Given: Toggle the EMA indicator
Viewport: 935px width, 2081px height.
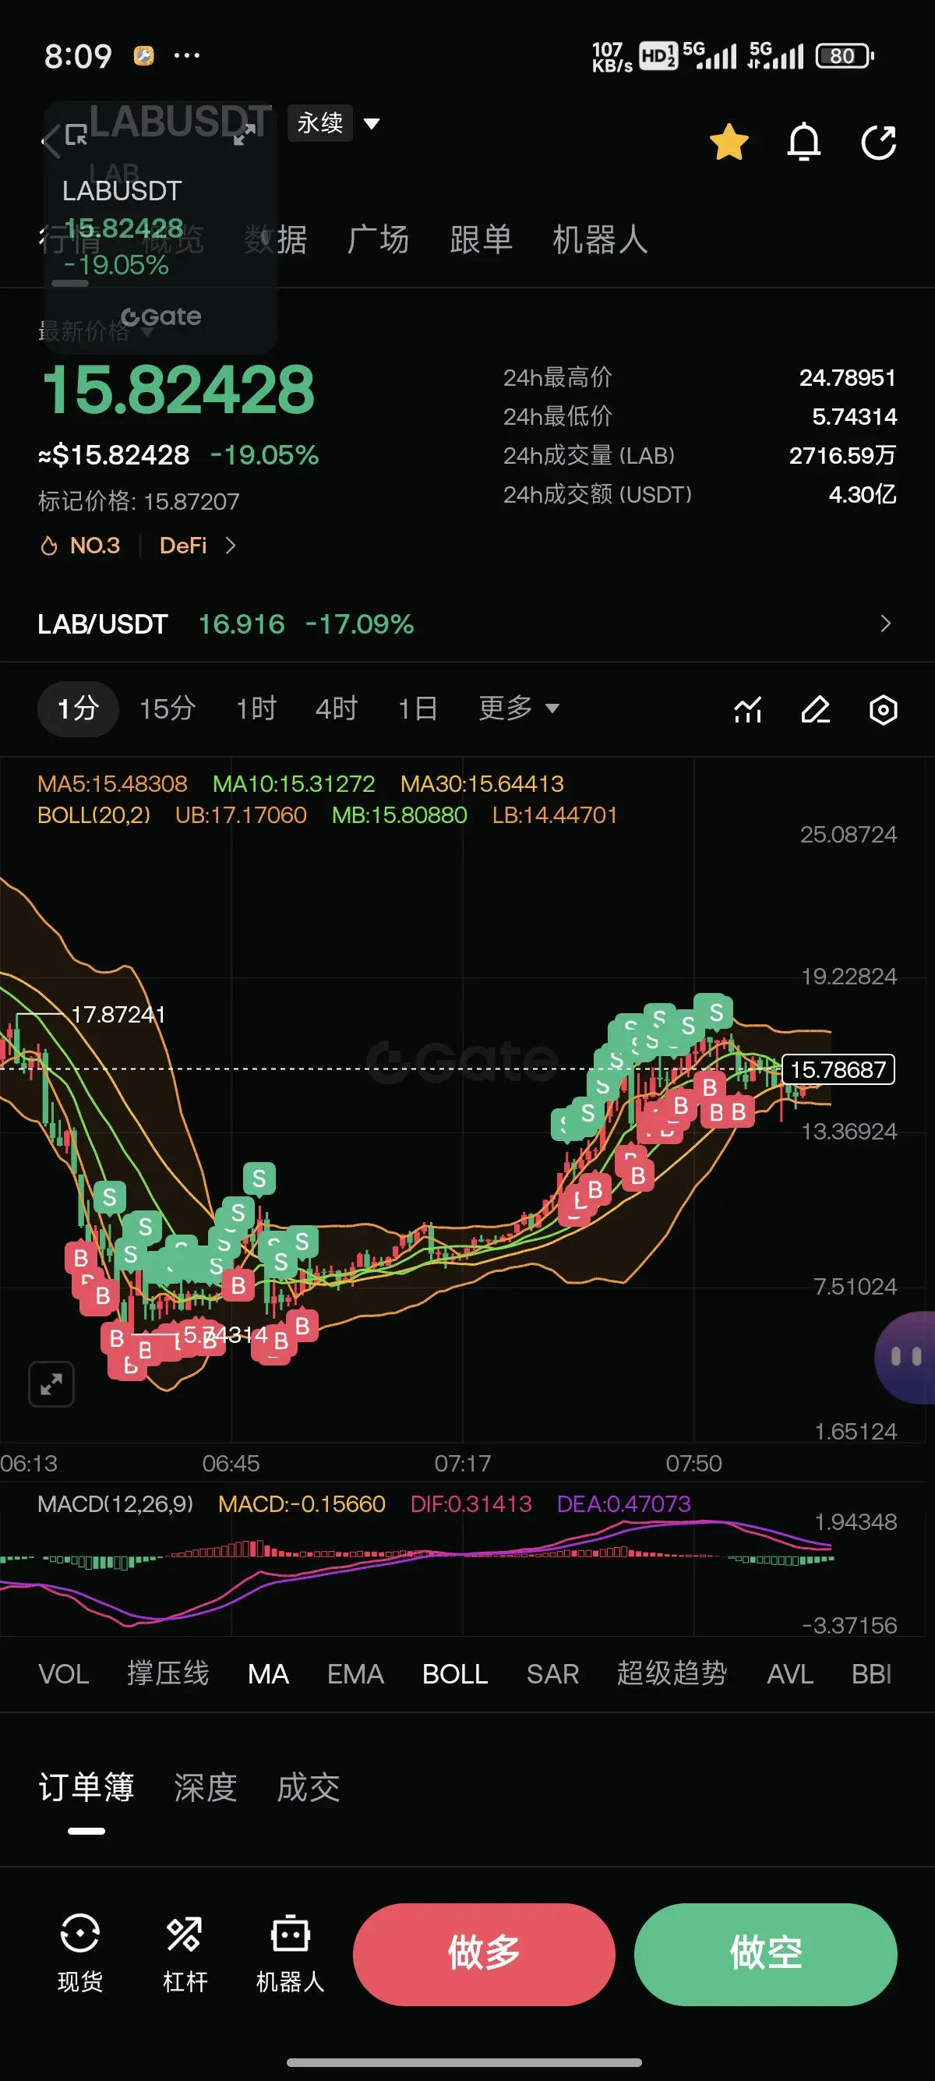Looking at the screenshot, I should click(x=355, y=1674).
